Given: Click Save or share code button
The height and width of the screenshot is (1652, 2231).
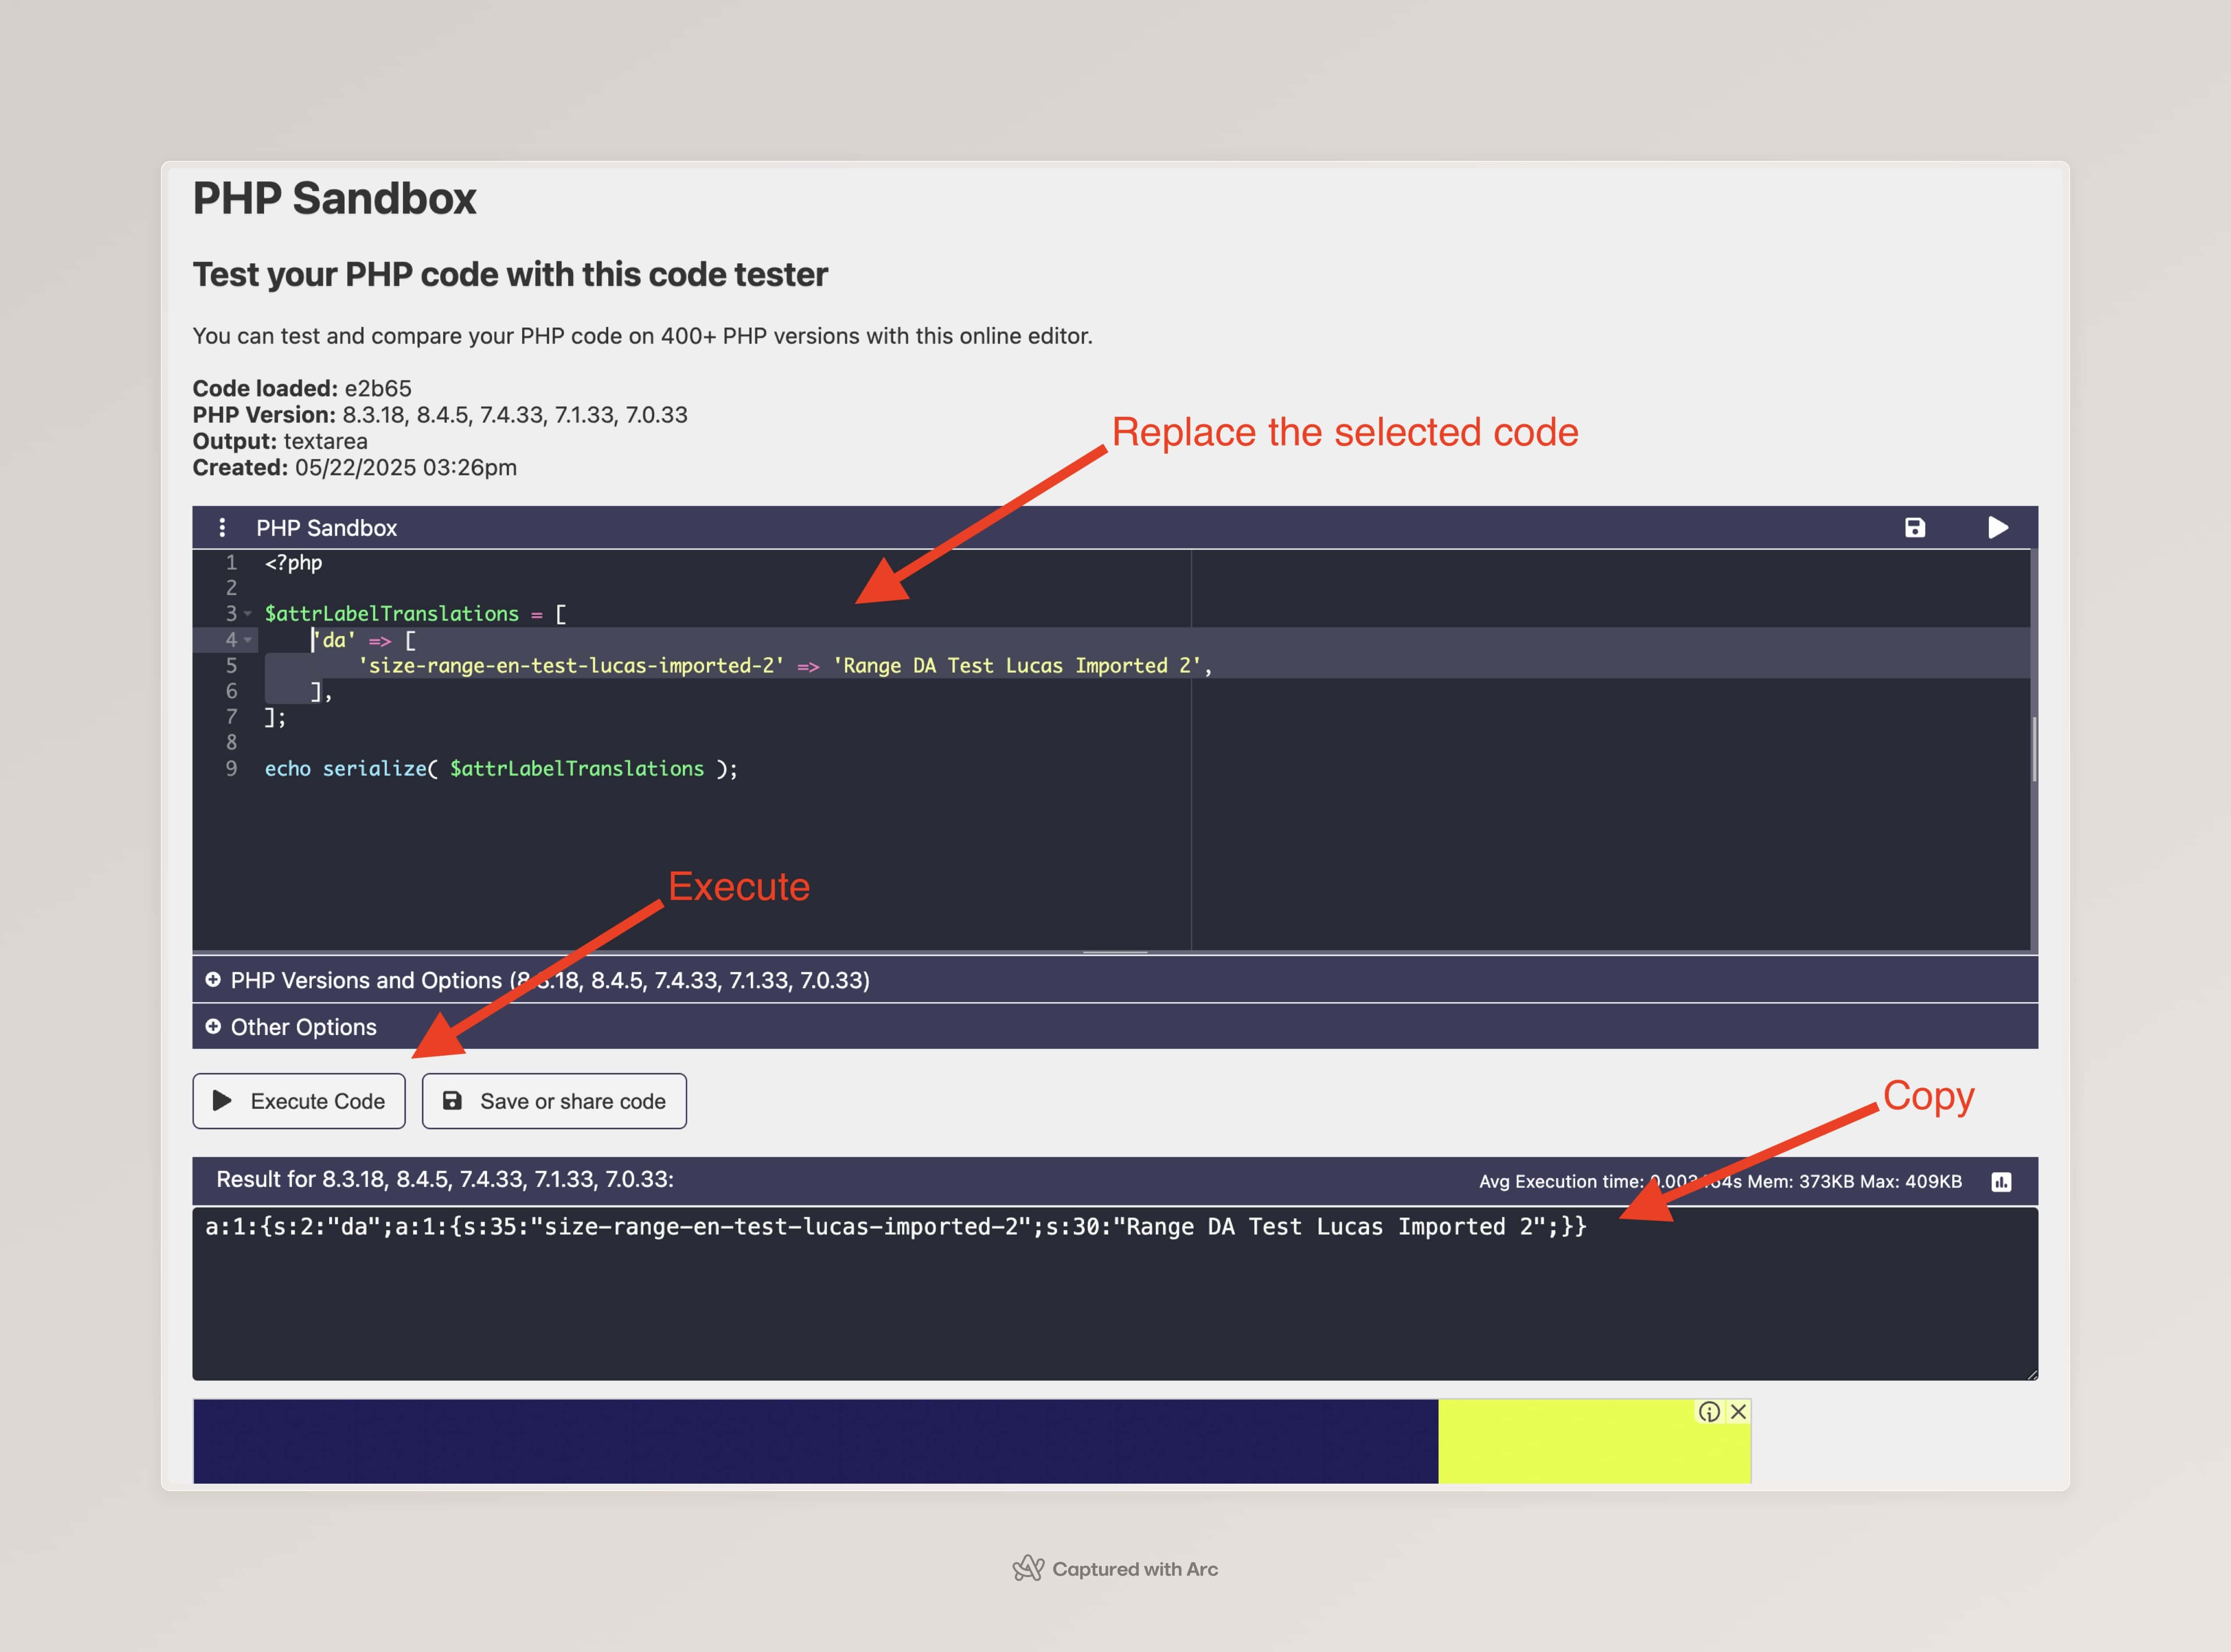Looking at the screenshot, I should 554,1101.
